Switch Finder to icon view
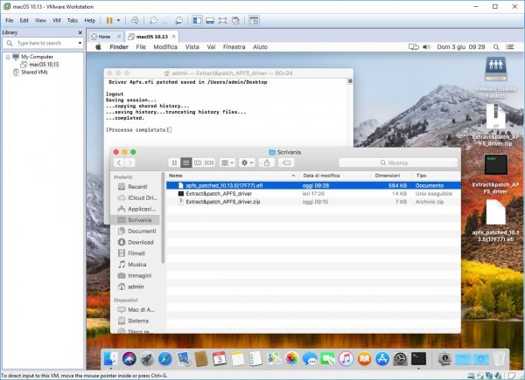 coord(175,162)
